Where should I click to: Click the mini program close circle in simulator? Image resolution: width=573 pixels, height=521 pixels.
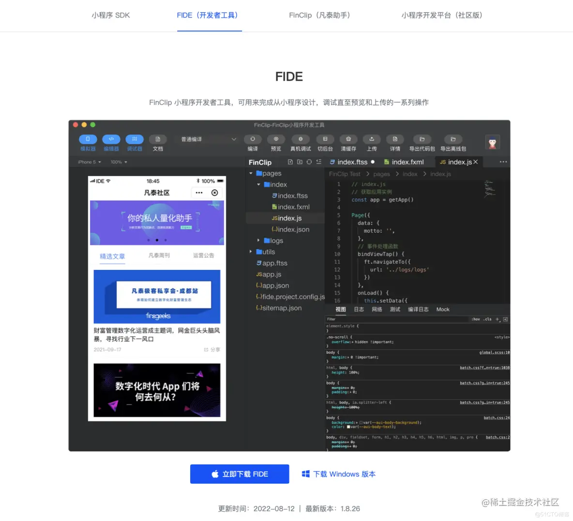point(214,193)
